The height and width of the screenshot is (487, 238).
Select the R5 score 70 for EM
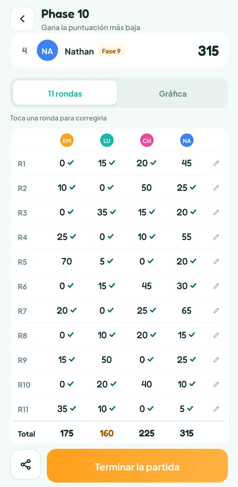click(x=67, y=261)
